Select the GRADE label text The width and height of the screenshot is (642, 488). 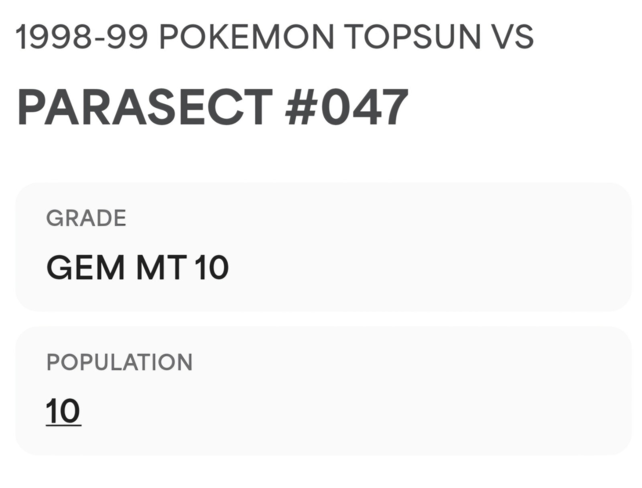86,218
